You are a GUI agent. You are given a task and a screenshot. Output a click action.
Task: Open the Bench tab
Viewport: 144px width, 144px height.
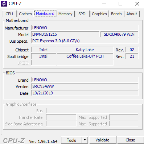tap(116, 14)
